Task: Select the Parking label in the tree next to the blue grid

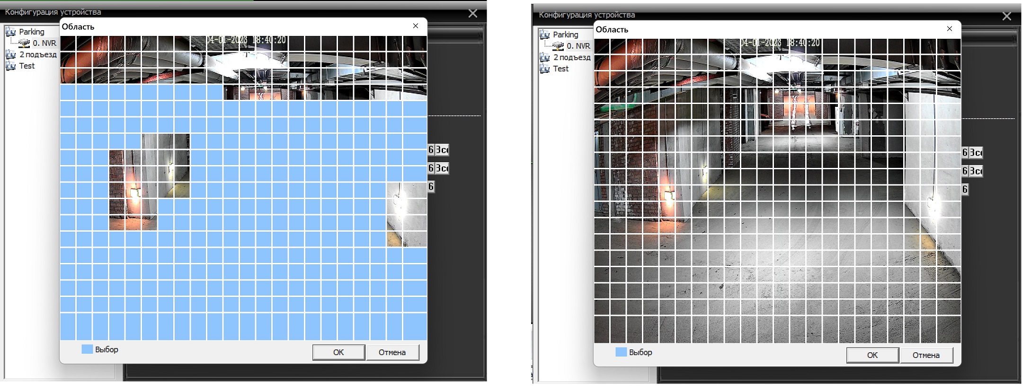Action: click(32, 32)
